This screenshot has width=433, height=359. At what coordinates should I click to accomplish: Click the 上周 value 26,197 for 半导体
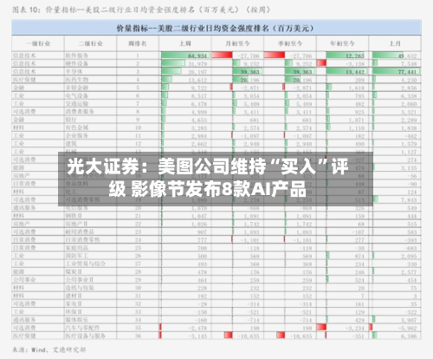(197, 72)
